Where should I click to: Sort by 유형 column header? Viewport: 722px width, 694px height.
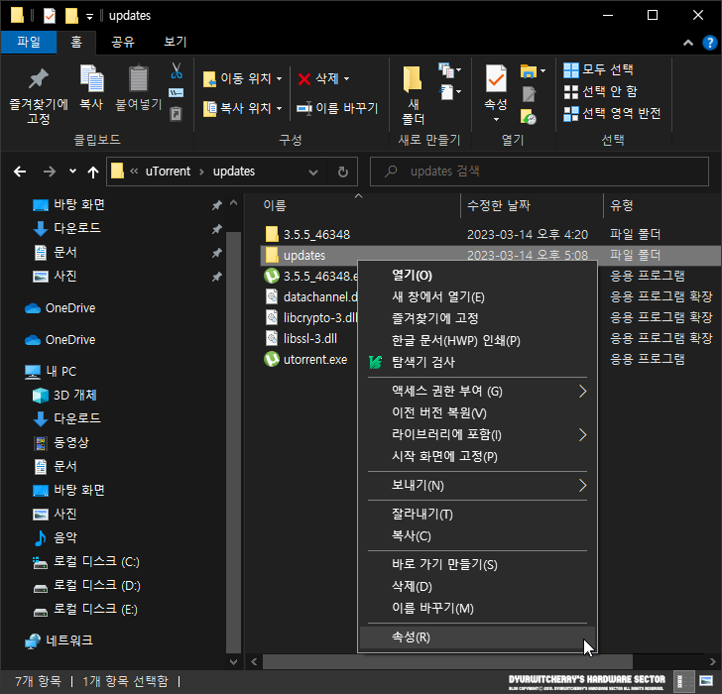tap(622, 205)
